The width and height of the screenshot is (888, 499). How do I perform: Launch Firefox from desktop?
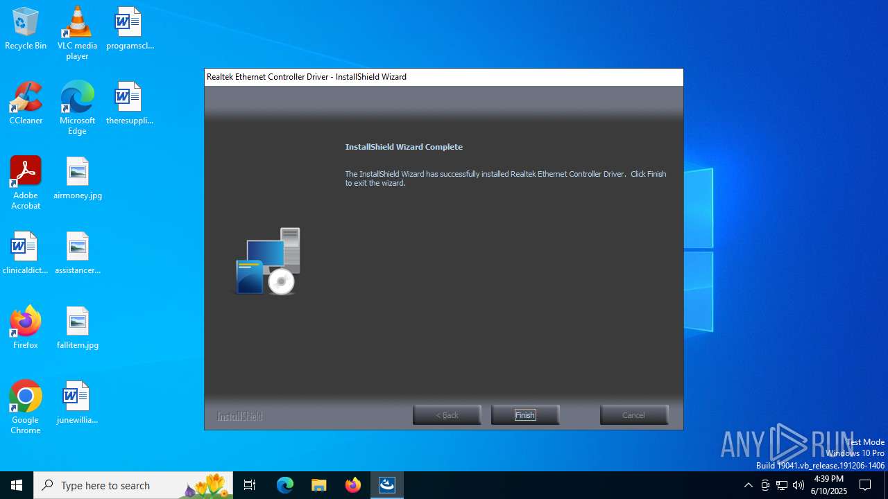pyautogui.click(x=26, y=328)
